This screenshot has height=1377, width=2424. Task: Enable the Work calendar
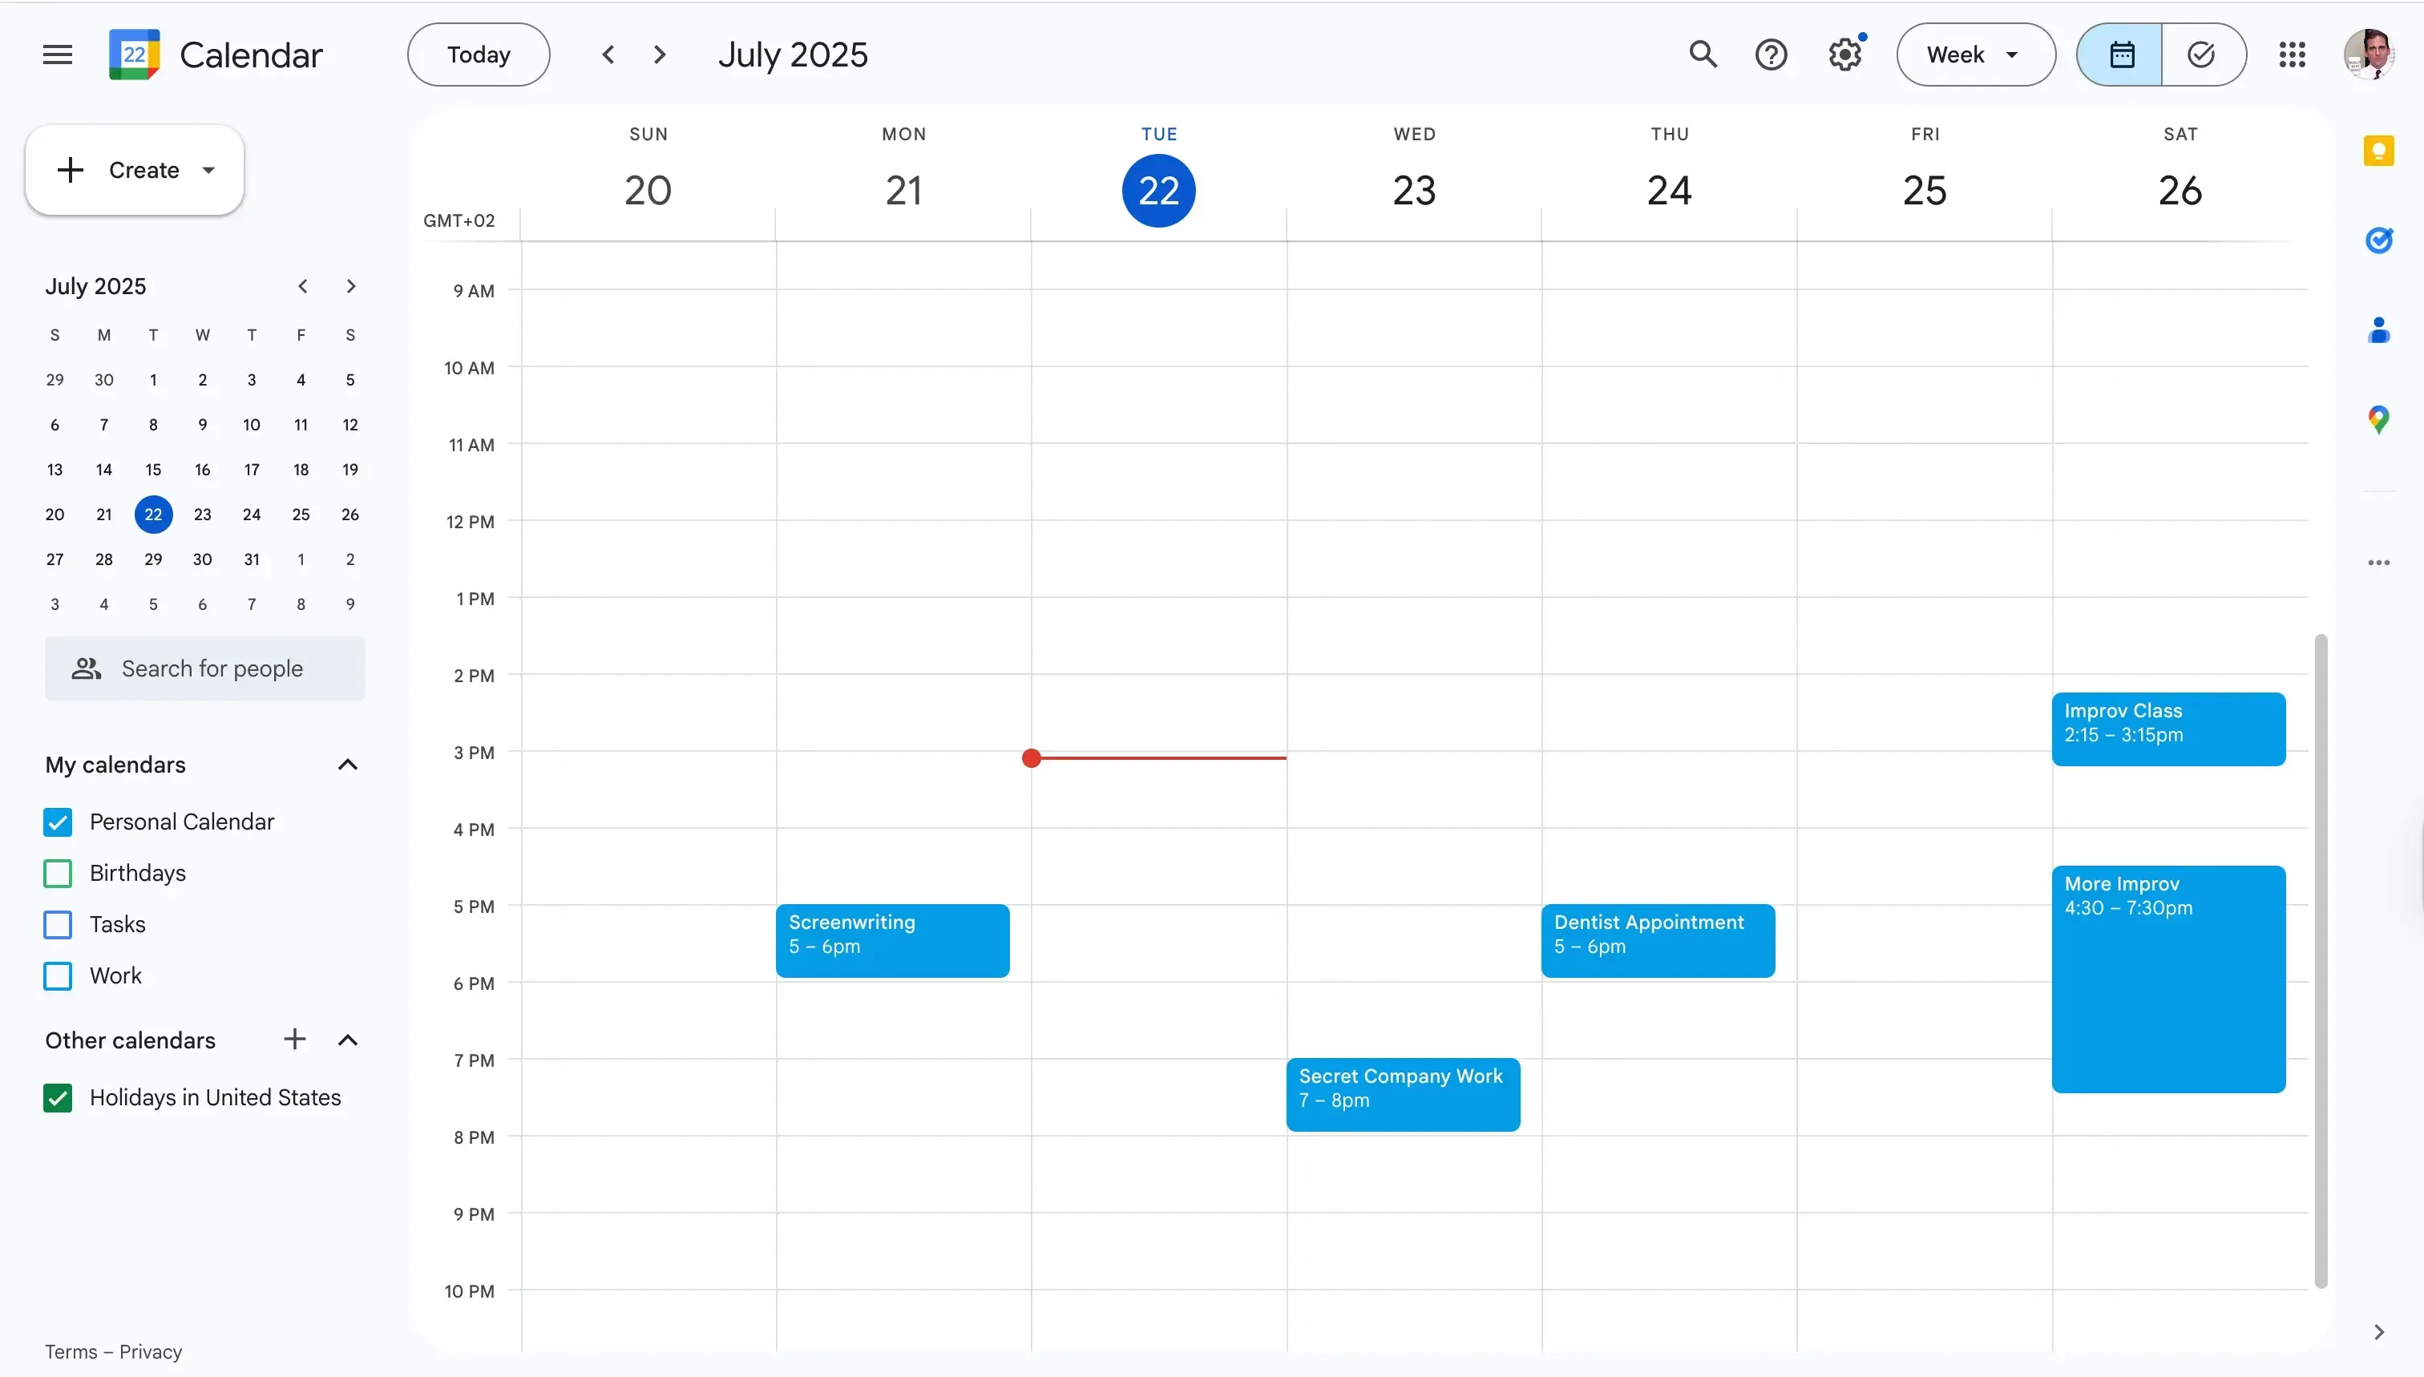[x=57, y=975]
